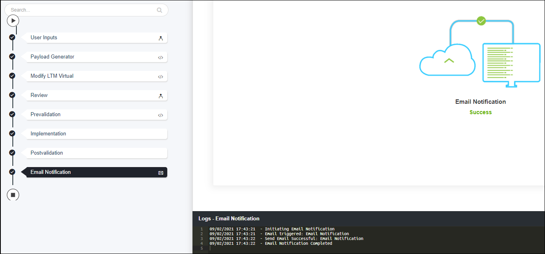Open the User Inputs step
The height and width of the screenshot is (254, 545).
point(96,38)
